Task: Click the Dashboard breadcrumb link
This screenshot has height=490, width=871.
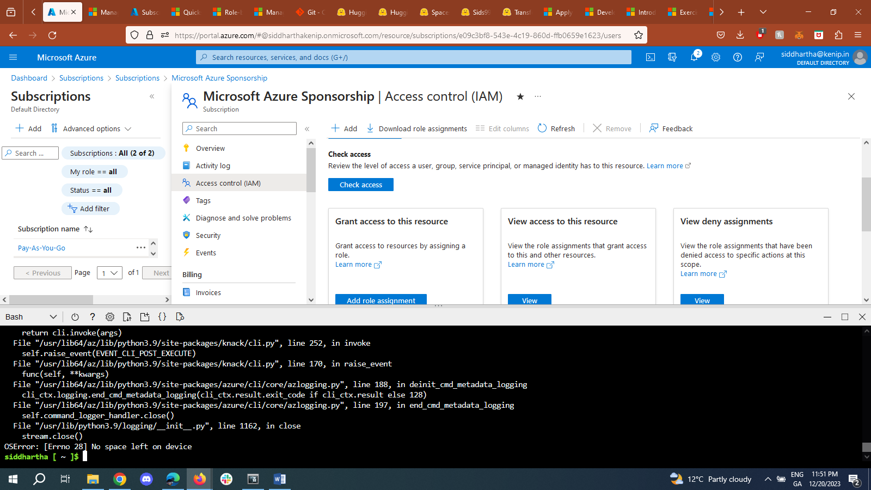Action: click(x=29, y=78)
